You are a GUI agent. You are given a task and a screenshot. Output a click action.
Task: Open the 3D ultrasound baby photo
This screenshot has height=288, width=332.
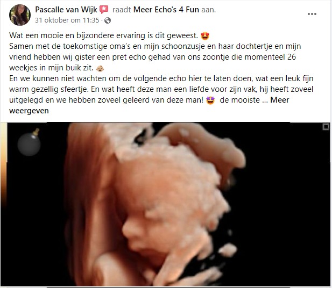(x=168, y=204)
